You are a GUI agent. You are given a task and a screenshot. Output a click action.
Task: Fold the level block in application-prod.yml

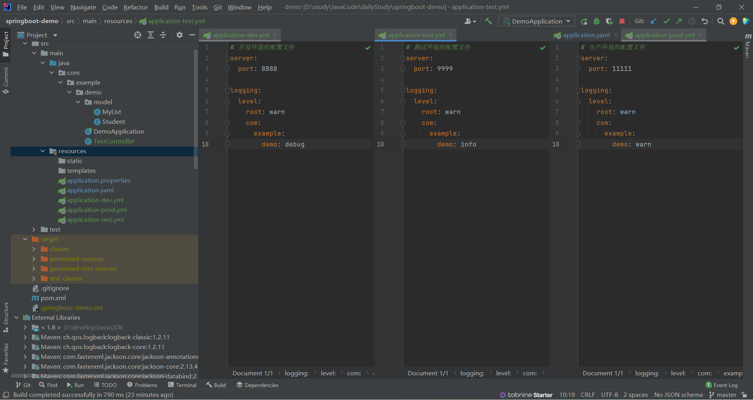pos(578,101)
